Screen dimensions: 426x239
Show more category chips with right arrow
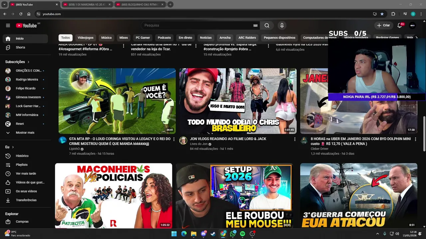click(416, 38)
